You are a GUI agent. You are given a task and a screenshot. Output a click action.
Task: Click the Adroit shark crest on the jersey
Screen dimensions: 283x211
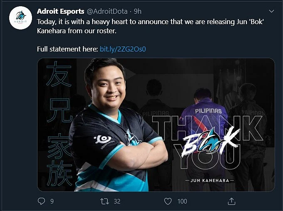tap(132, 138)
